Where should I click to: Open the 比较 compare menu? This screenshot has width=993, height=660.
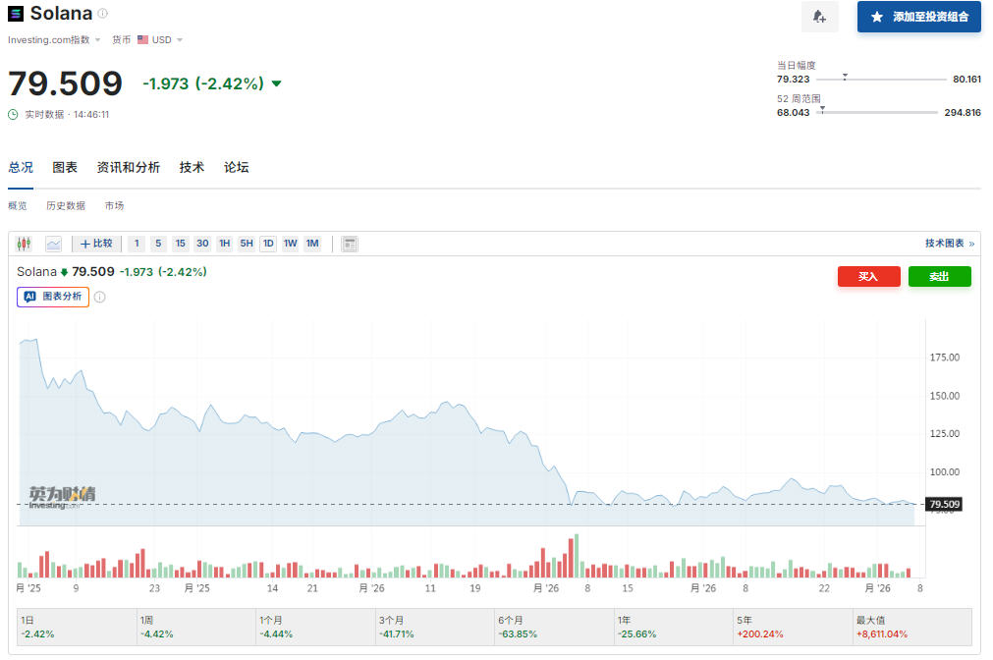click(96, 244)
